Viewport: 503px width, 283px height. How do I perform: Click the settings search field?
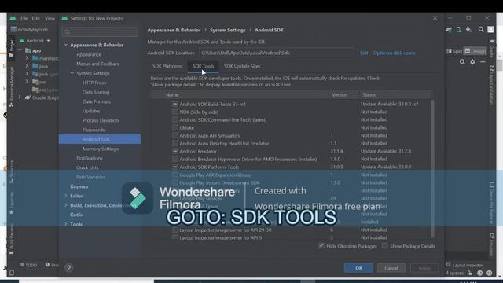pyautogui.click(x=100, y=31)
